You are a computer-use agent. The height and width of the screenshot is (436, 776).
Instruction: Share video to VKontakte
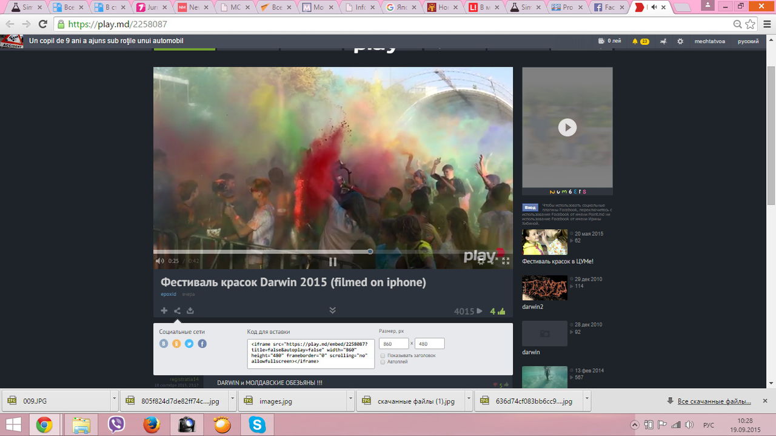[x=164, y=344]
